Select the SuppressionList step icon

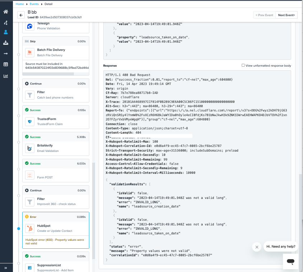[30, 268]
